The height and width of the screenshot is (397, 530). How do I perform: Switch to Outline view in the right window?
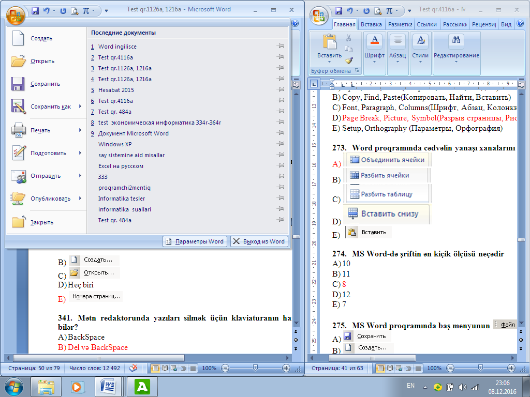click(x=409, y=368)
